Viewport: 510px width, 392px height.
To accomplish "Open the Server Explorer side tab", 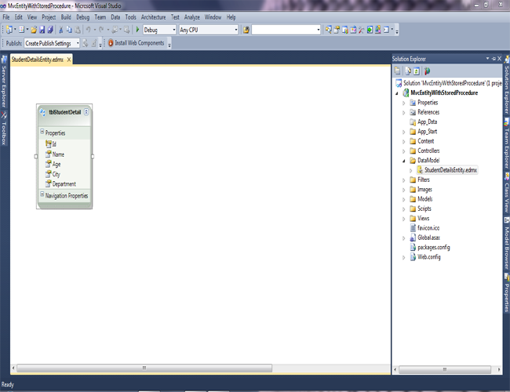I will click(x=4, y=82).
